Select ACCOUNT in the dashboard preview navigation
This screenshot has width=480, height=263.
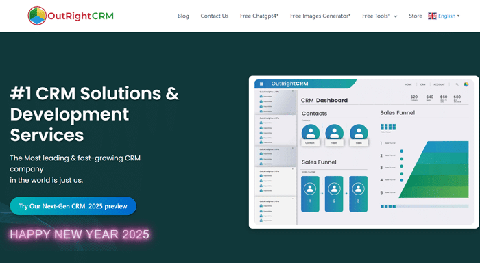439,84
